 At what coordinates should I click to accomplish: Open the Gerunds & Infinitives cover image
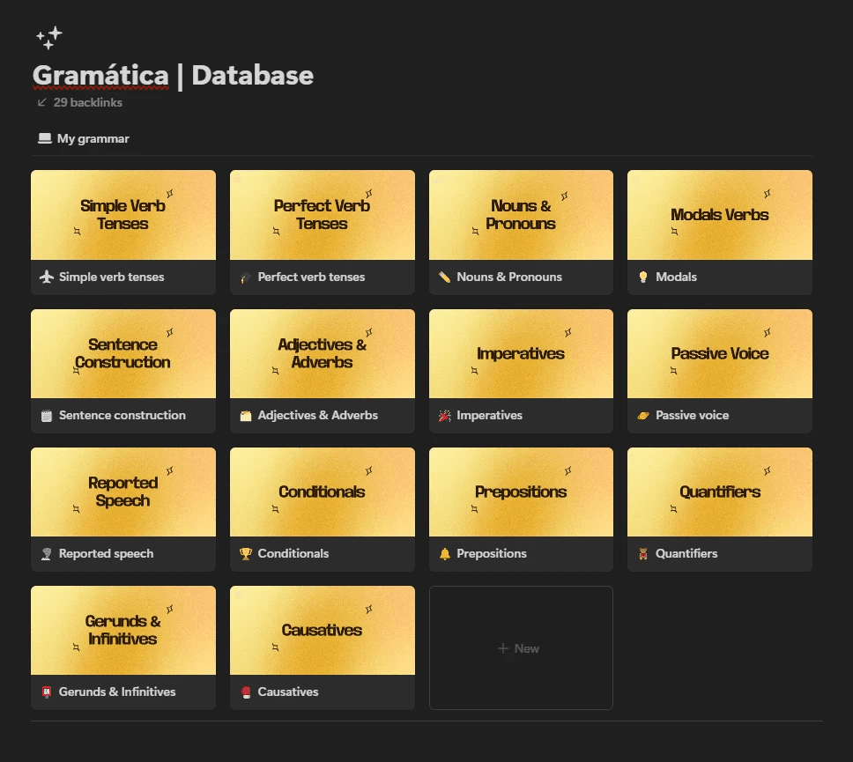[x=123, y=630]
